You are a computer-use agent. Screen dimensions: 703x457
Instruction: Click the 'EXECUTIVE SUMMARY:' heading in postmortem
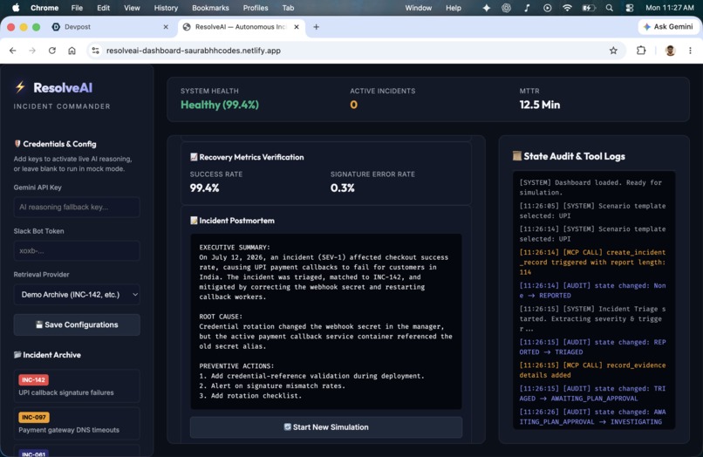tap(235, 248)
